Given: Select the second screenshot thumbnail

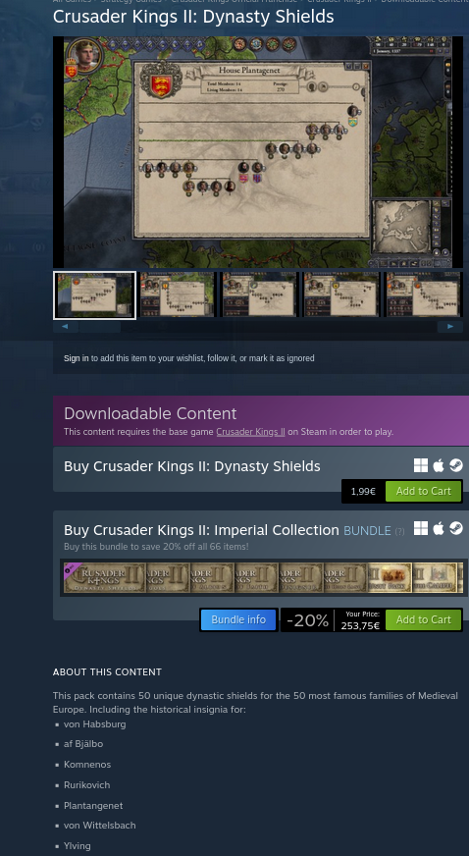Looking at the screenshot, I should [x=178, y=294].
